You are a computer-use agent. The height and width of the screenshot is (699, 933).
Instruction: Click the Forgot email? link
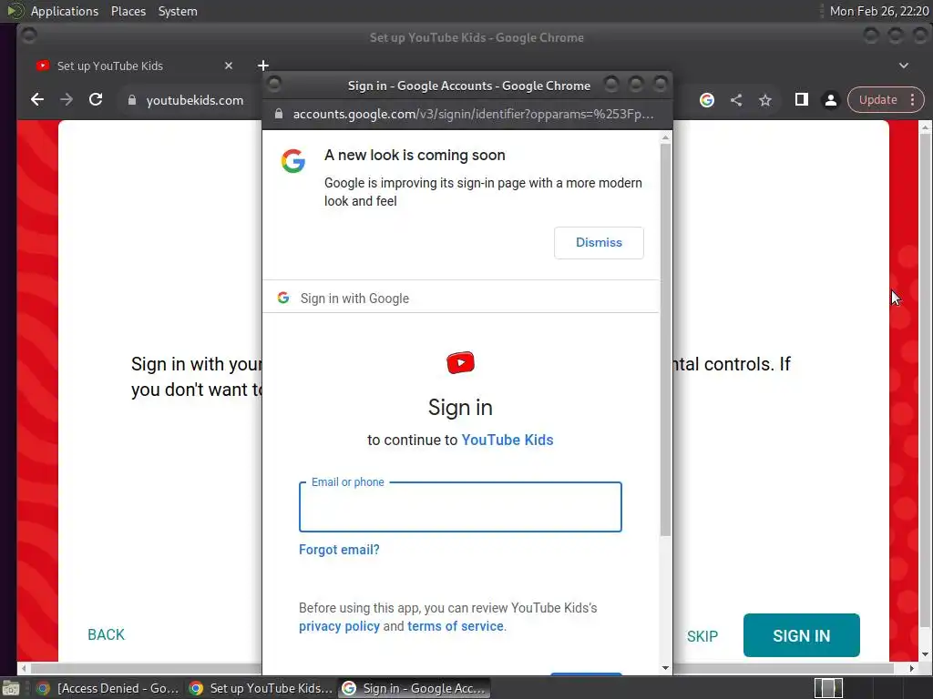pos(339,550)
